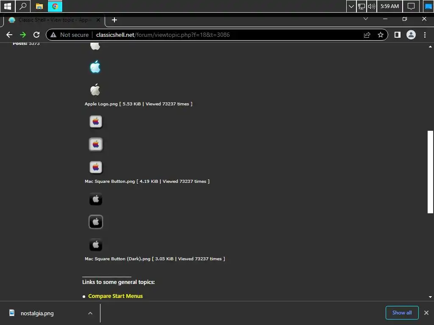
Task: Select Mac Square Button.png caption text
Action: [x=147, y=181]
